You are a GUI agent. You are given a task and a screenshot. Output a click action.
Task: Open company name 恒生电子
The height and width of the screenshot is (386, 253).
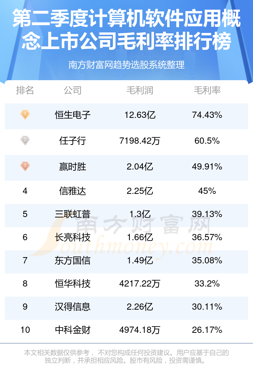coord(73,115)
